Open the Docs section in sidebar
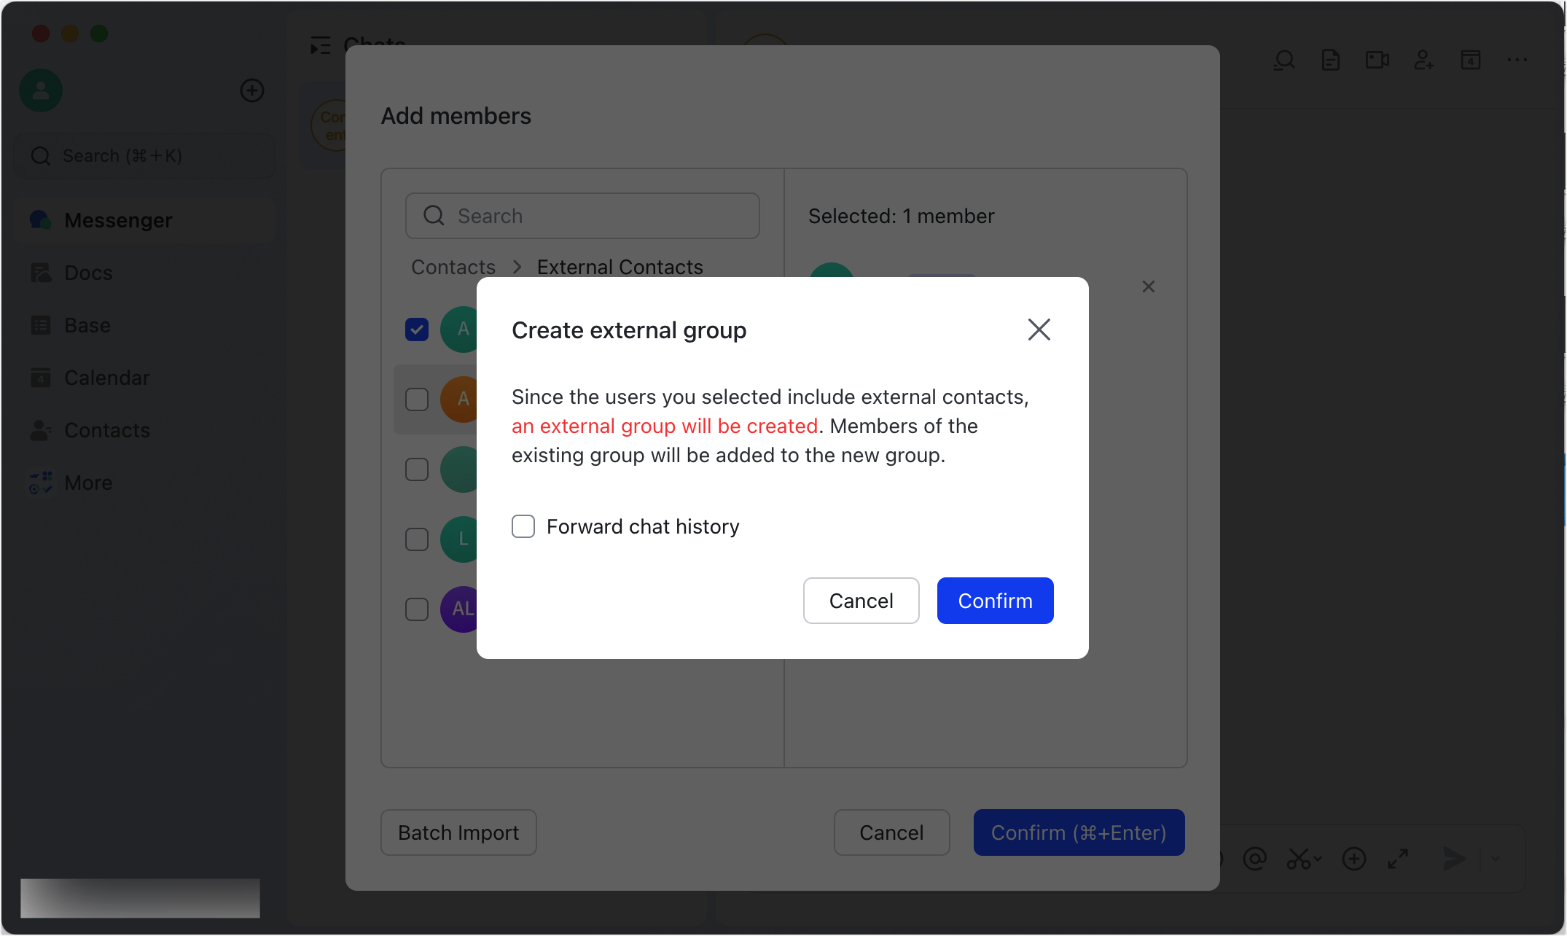 click(x=88, y=273)
